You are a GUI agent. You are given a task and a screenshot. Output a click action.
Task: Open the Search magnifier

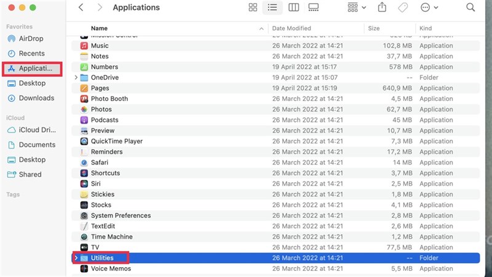coord(470,7)
